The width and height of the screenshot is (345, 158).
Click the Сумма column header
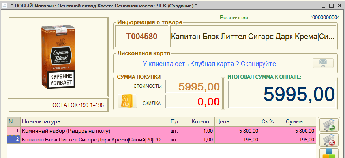[300, 122]
